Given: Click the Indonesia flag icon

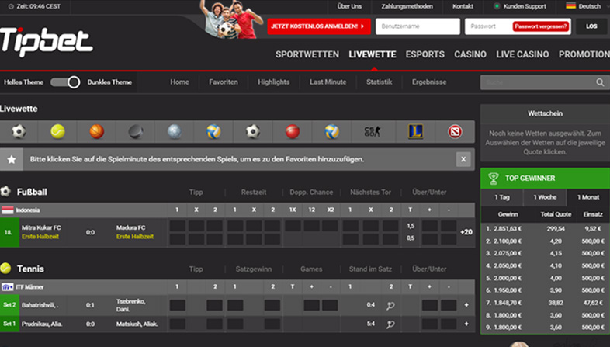Looking at the screenshot, I should click(x=8, y=210).
